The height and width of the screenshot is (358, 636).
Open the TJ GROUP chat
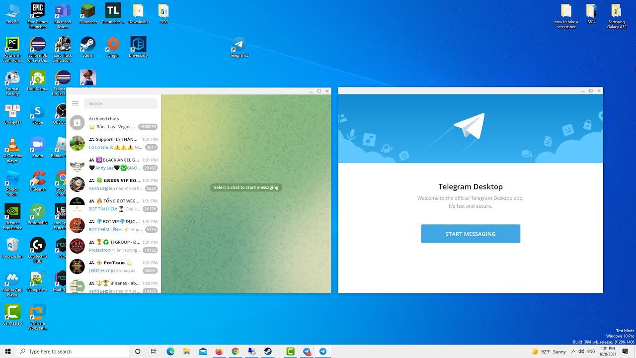coord(114,246)
